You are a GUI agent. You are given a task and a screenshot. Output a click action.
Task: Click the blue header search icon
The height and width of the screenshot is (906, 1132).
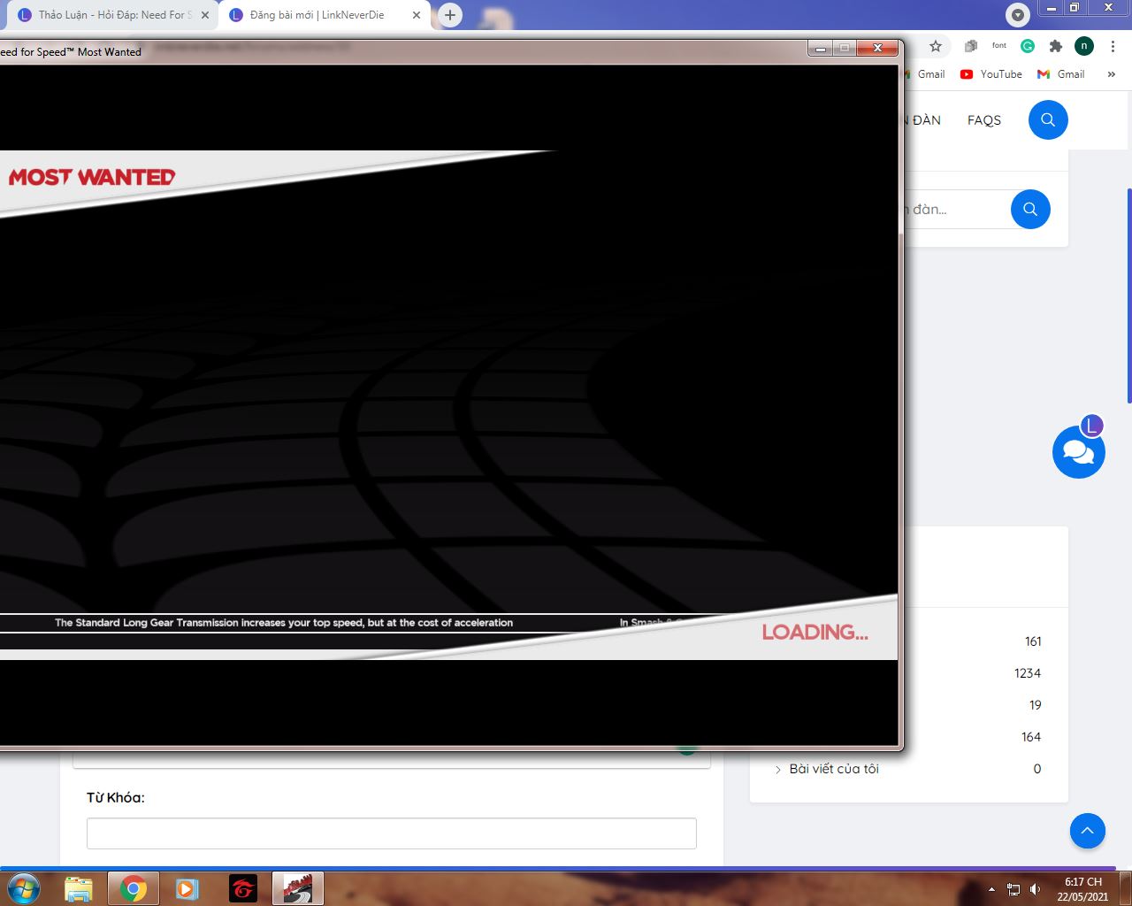(x=1048, y=119)
